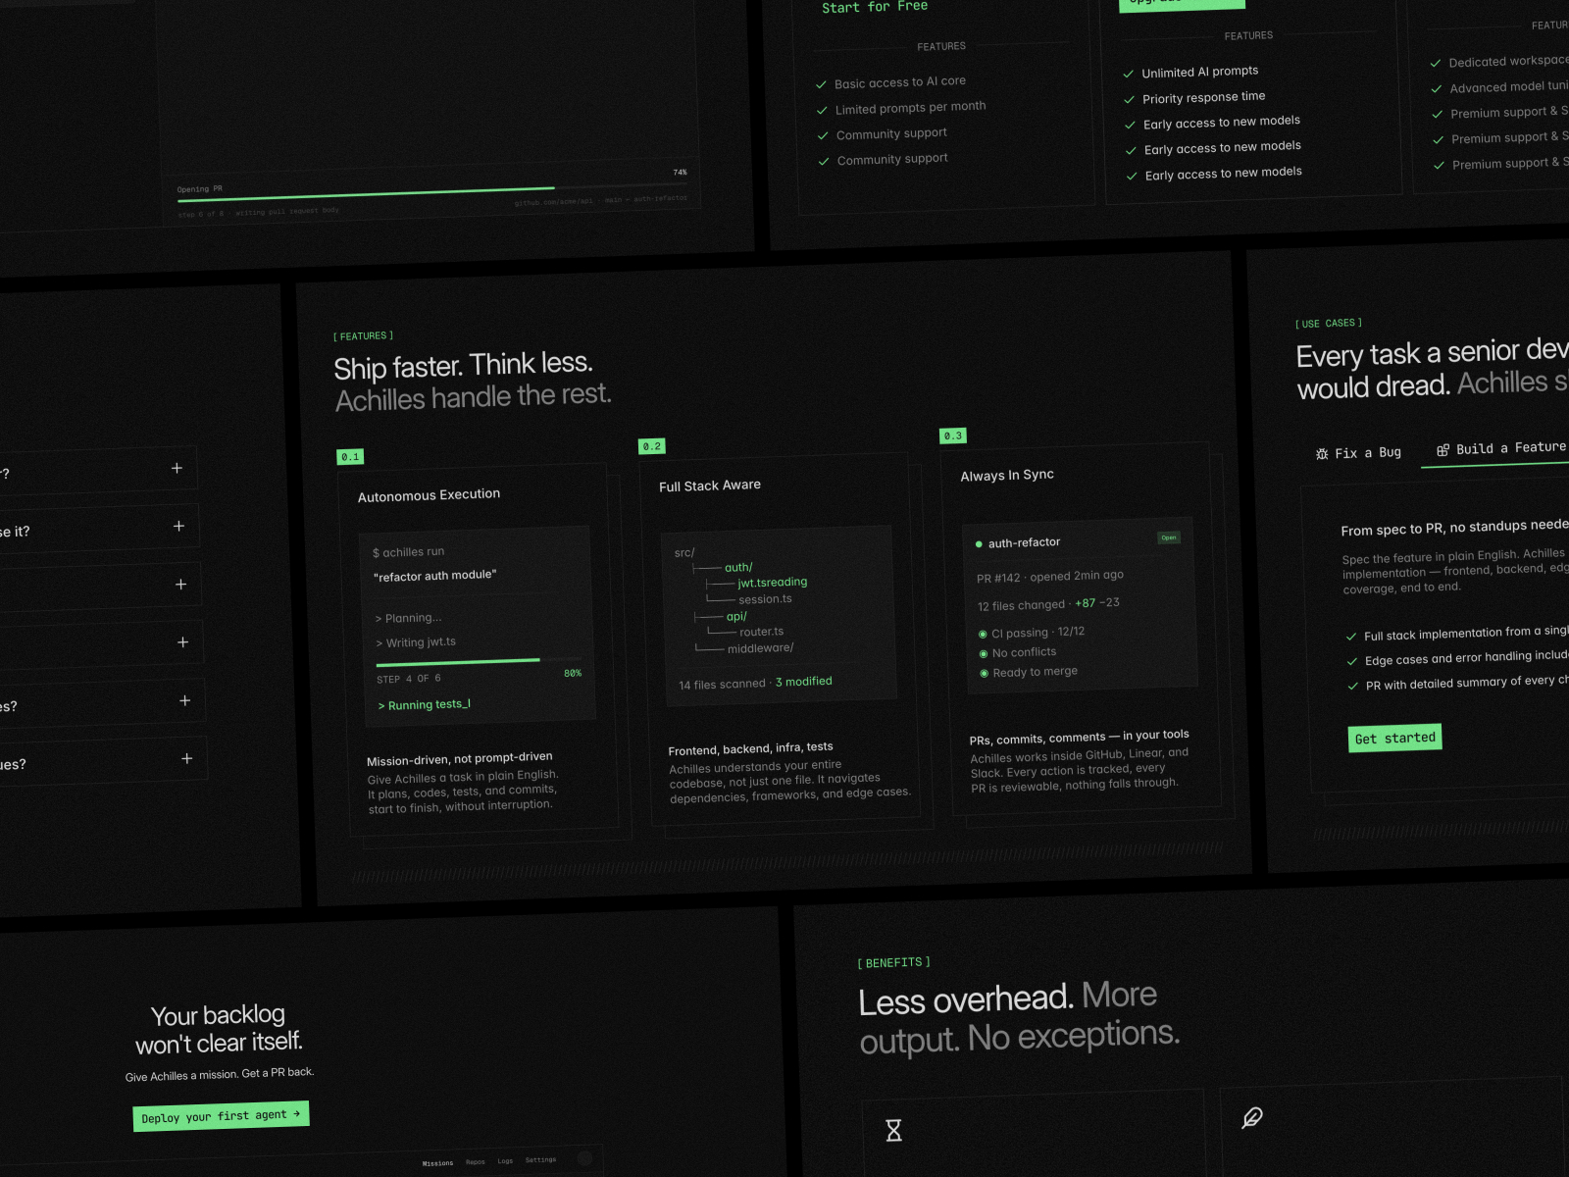This screenshot has width=1569, height=1177.
Task: Click the "> Writing jwt.ts" log line
Action: pyautogui.click(x=416, y=642)
